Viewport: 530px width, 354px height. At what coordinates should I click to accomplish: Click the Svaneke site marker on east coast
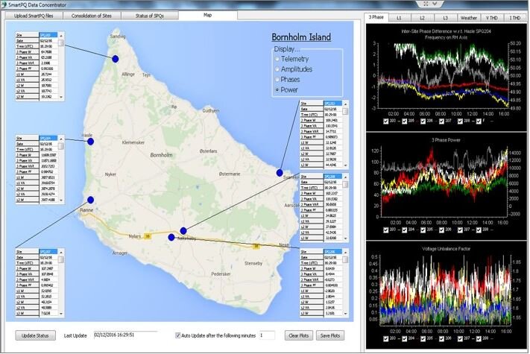pos(280,173)
